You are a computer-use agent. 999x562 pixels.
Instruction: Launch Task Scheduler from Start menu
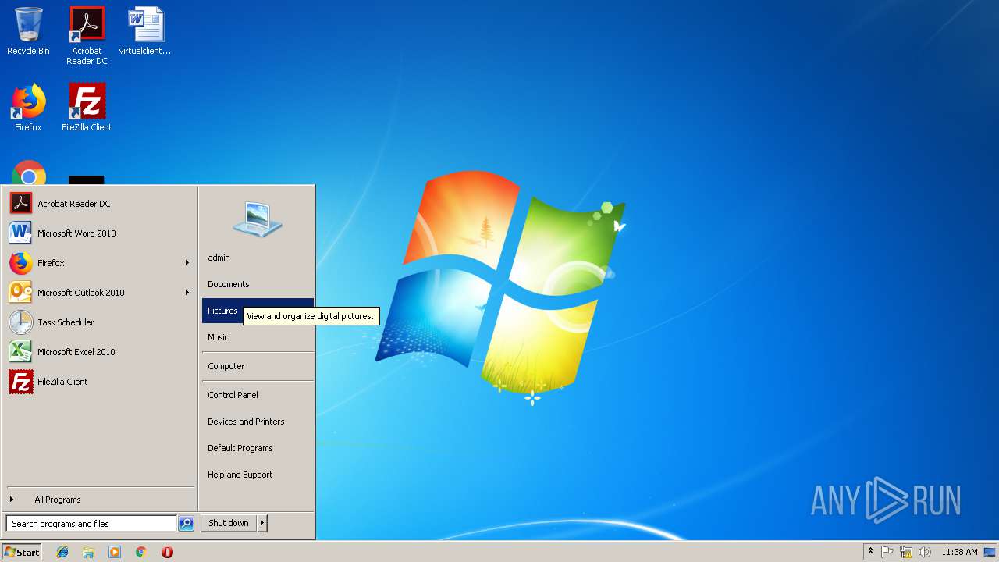(99, 322)
